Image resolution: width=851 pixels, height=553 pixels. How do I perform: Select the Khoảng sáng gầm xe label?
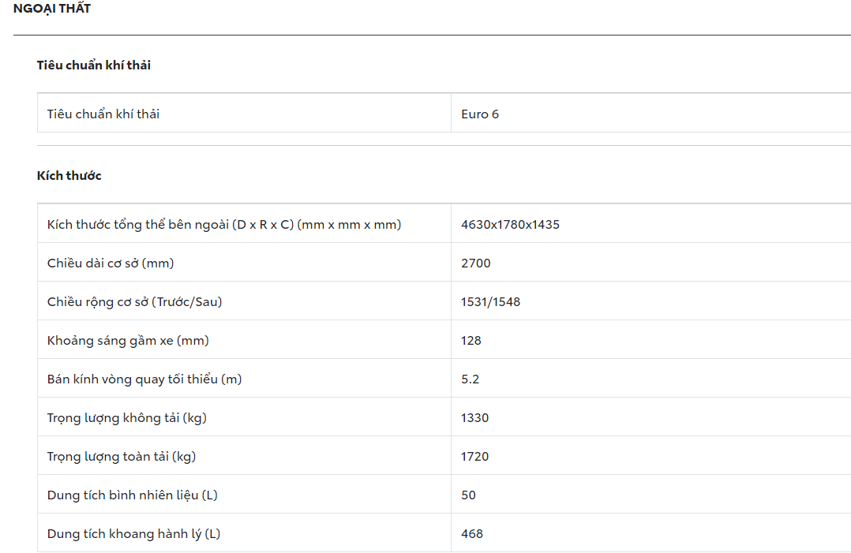[128, 341]
